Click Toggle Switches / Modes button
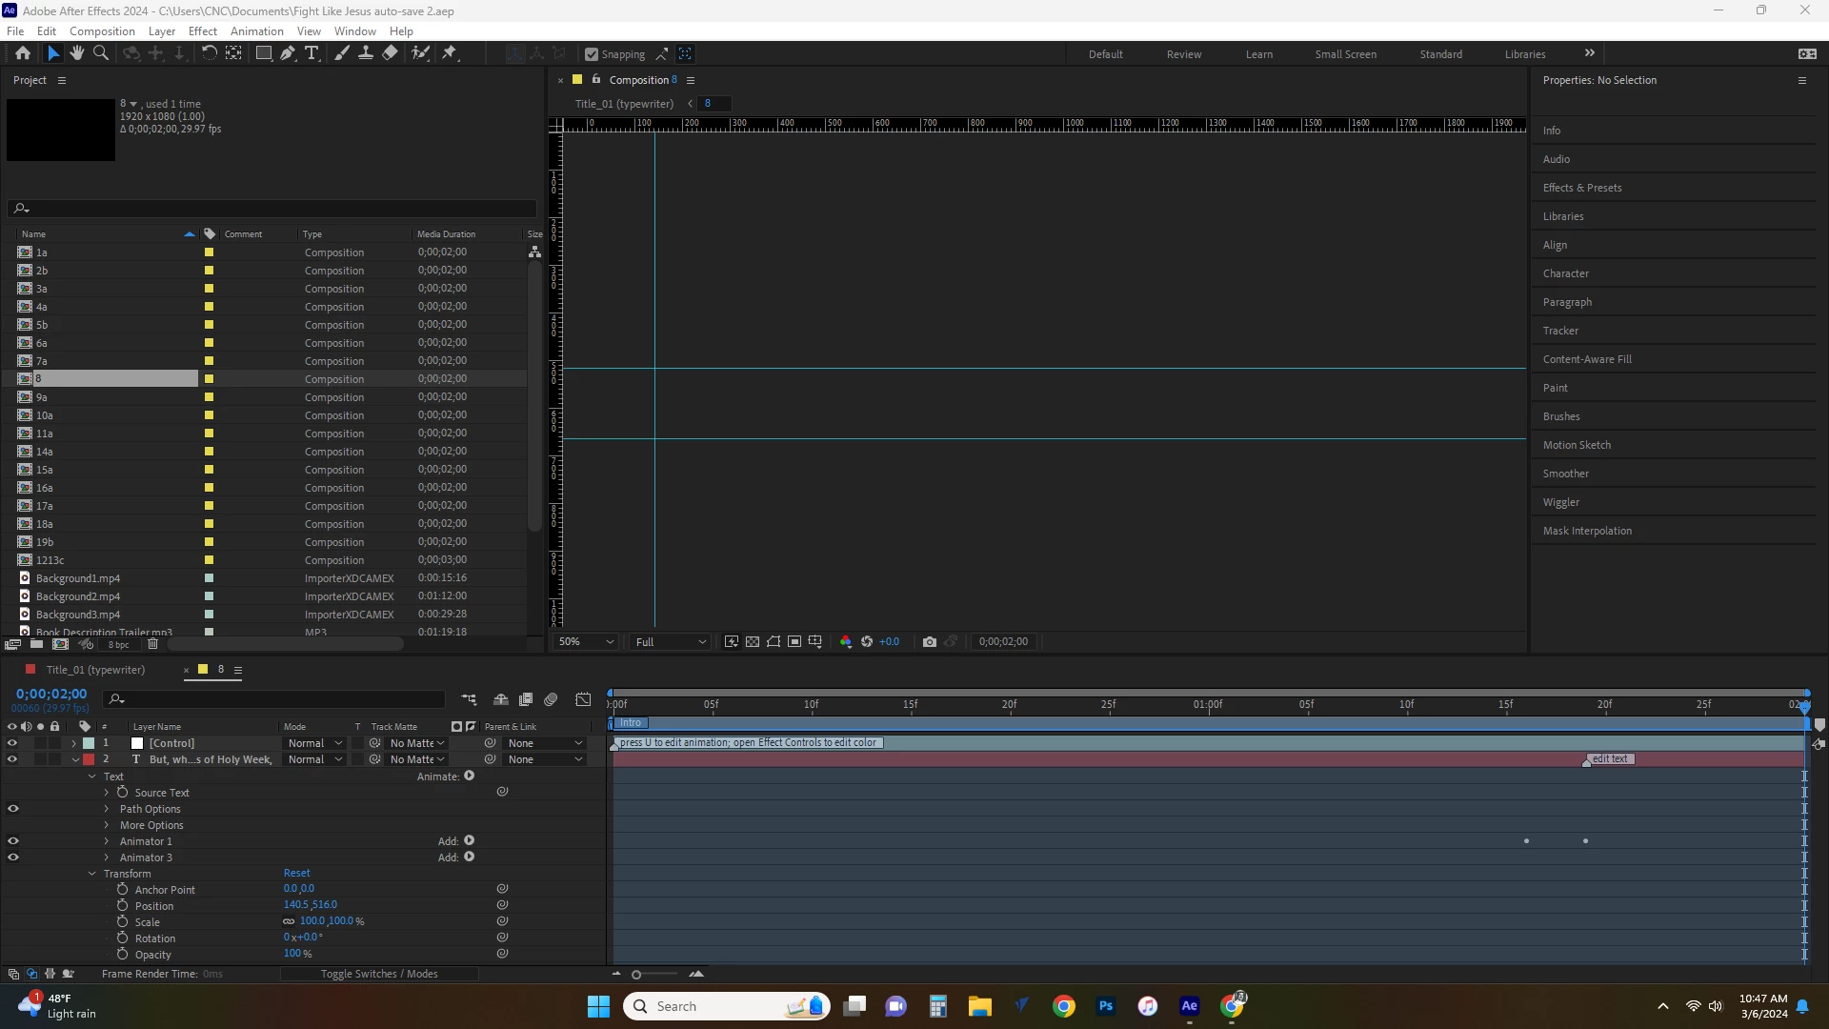The width and height of the screenshot is (1829, 1029). coord(379,974)
